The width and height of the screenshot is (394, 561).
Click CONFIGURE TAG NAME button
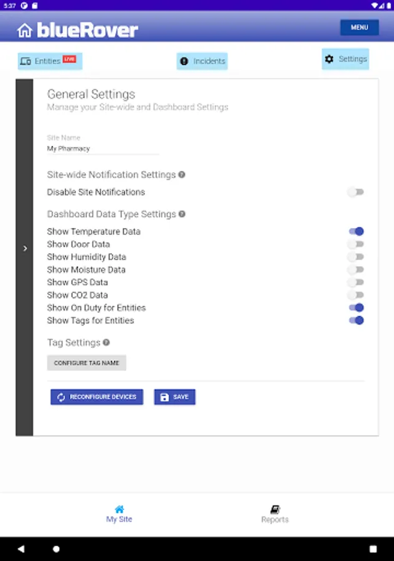pos(87,363)
